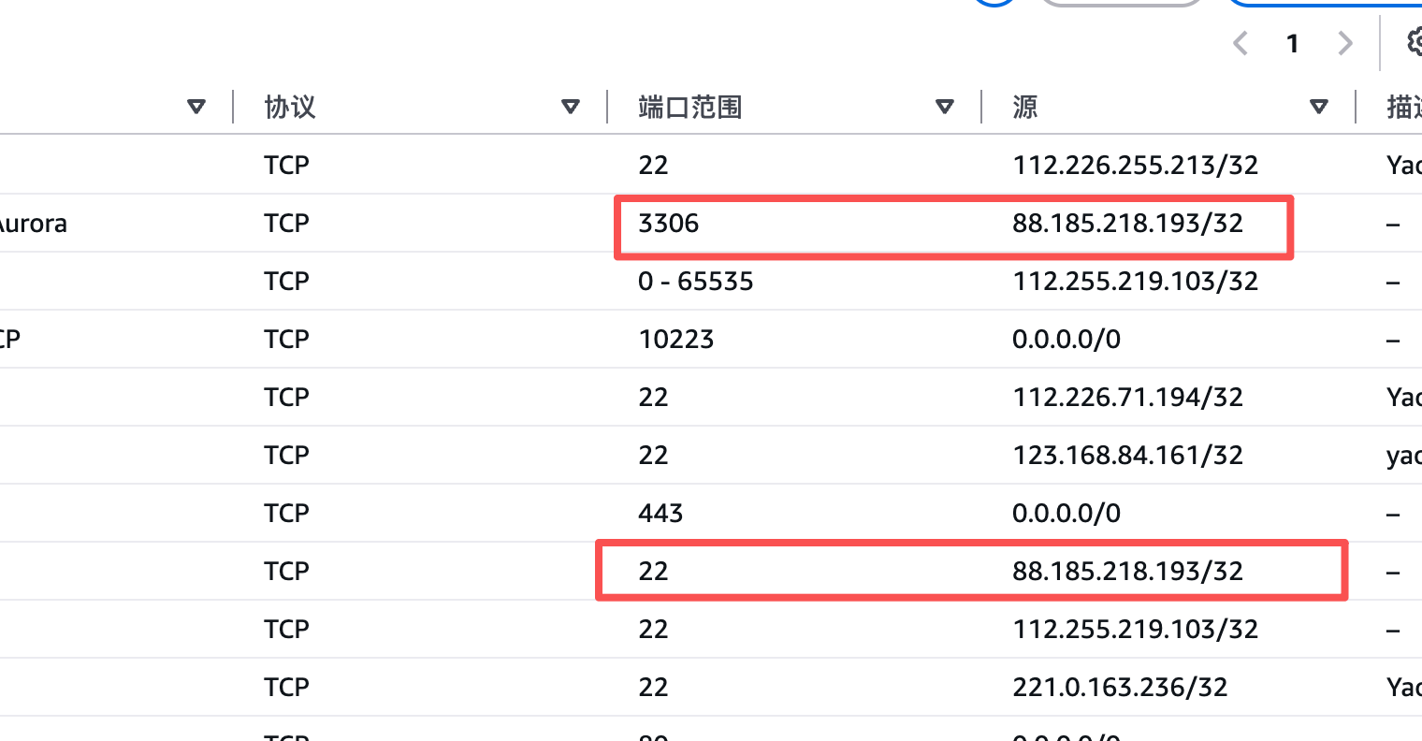Select page number 1 in pagination

click(1293, 43)
